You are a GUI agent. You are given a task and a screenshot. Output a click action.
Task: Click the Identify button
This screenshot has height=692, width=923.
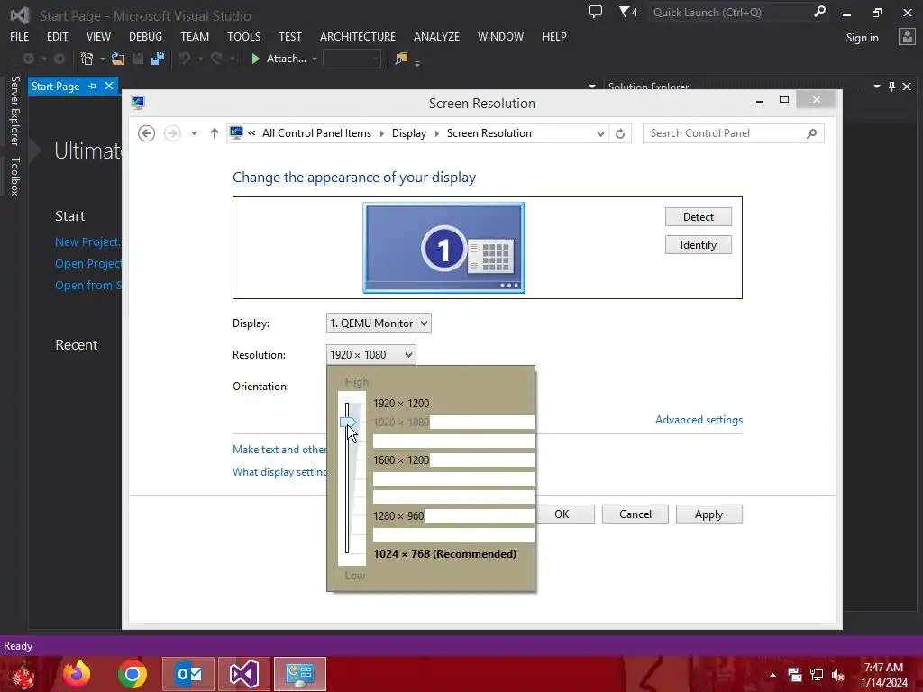tap(699, 245)
